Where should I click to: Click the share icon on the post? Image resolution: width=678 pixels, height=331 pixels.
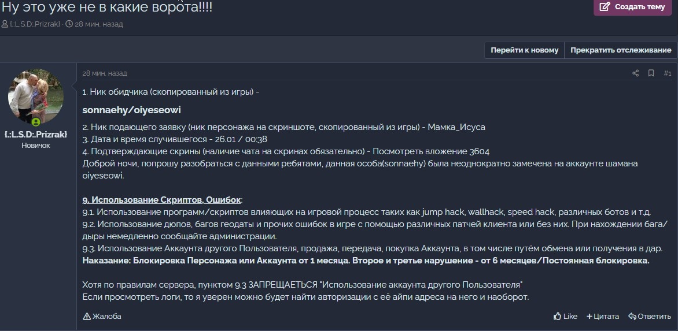(x=635, y=73)
